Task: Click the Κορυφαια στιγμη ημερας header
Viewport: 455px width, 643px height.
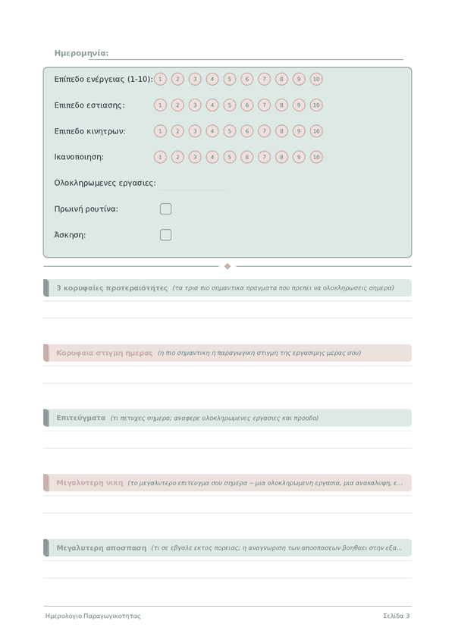Action: [227, 353]
